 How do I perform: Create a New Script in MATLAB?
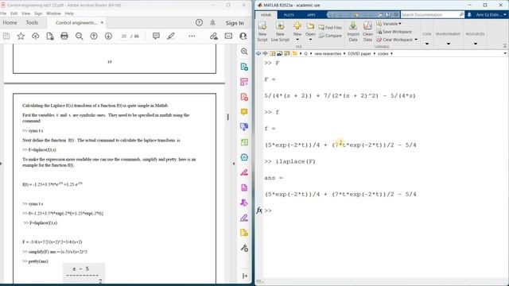[x=262, y=32]
